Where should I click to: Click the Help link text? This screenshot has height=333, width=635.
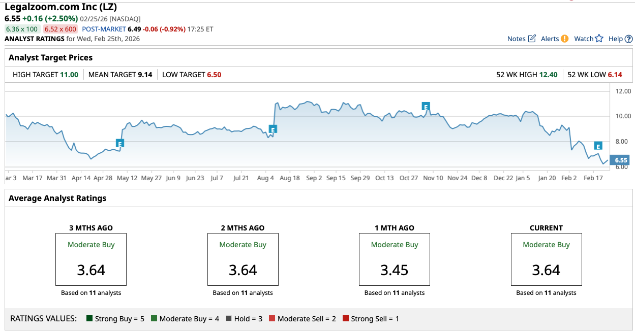615,39
